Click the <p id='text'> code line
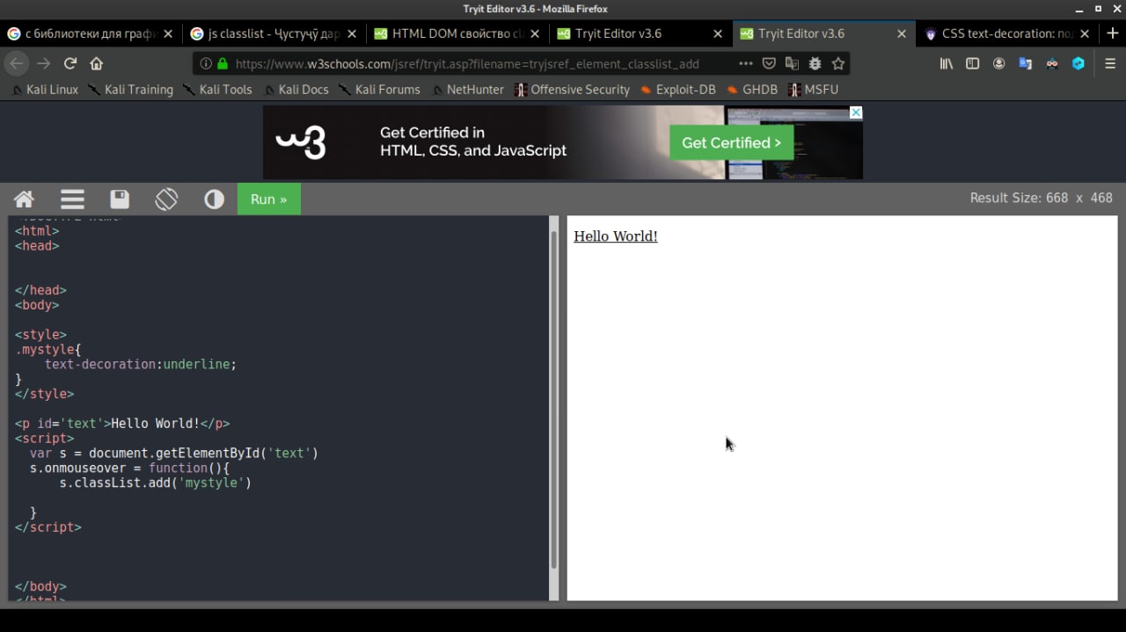Viewport: 1126px width, 632px height. (x=122, y=424)
